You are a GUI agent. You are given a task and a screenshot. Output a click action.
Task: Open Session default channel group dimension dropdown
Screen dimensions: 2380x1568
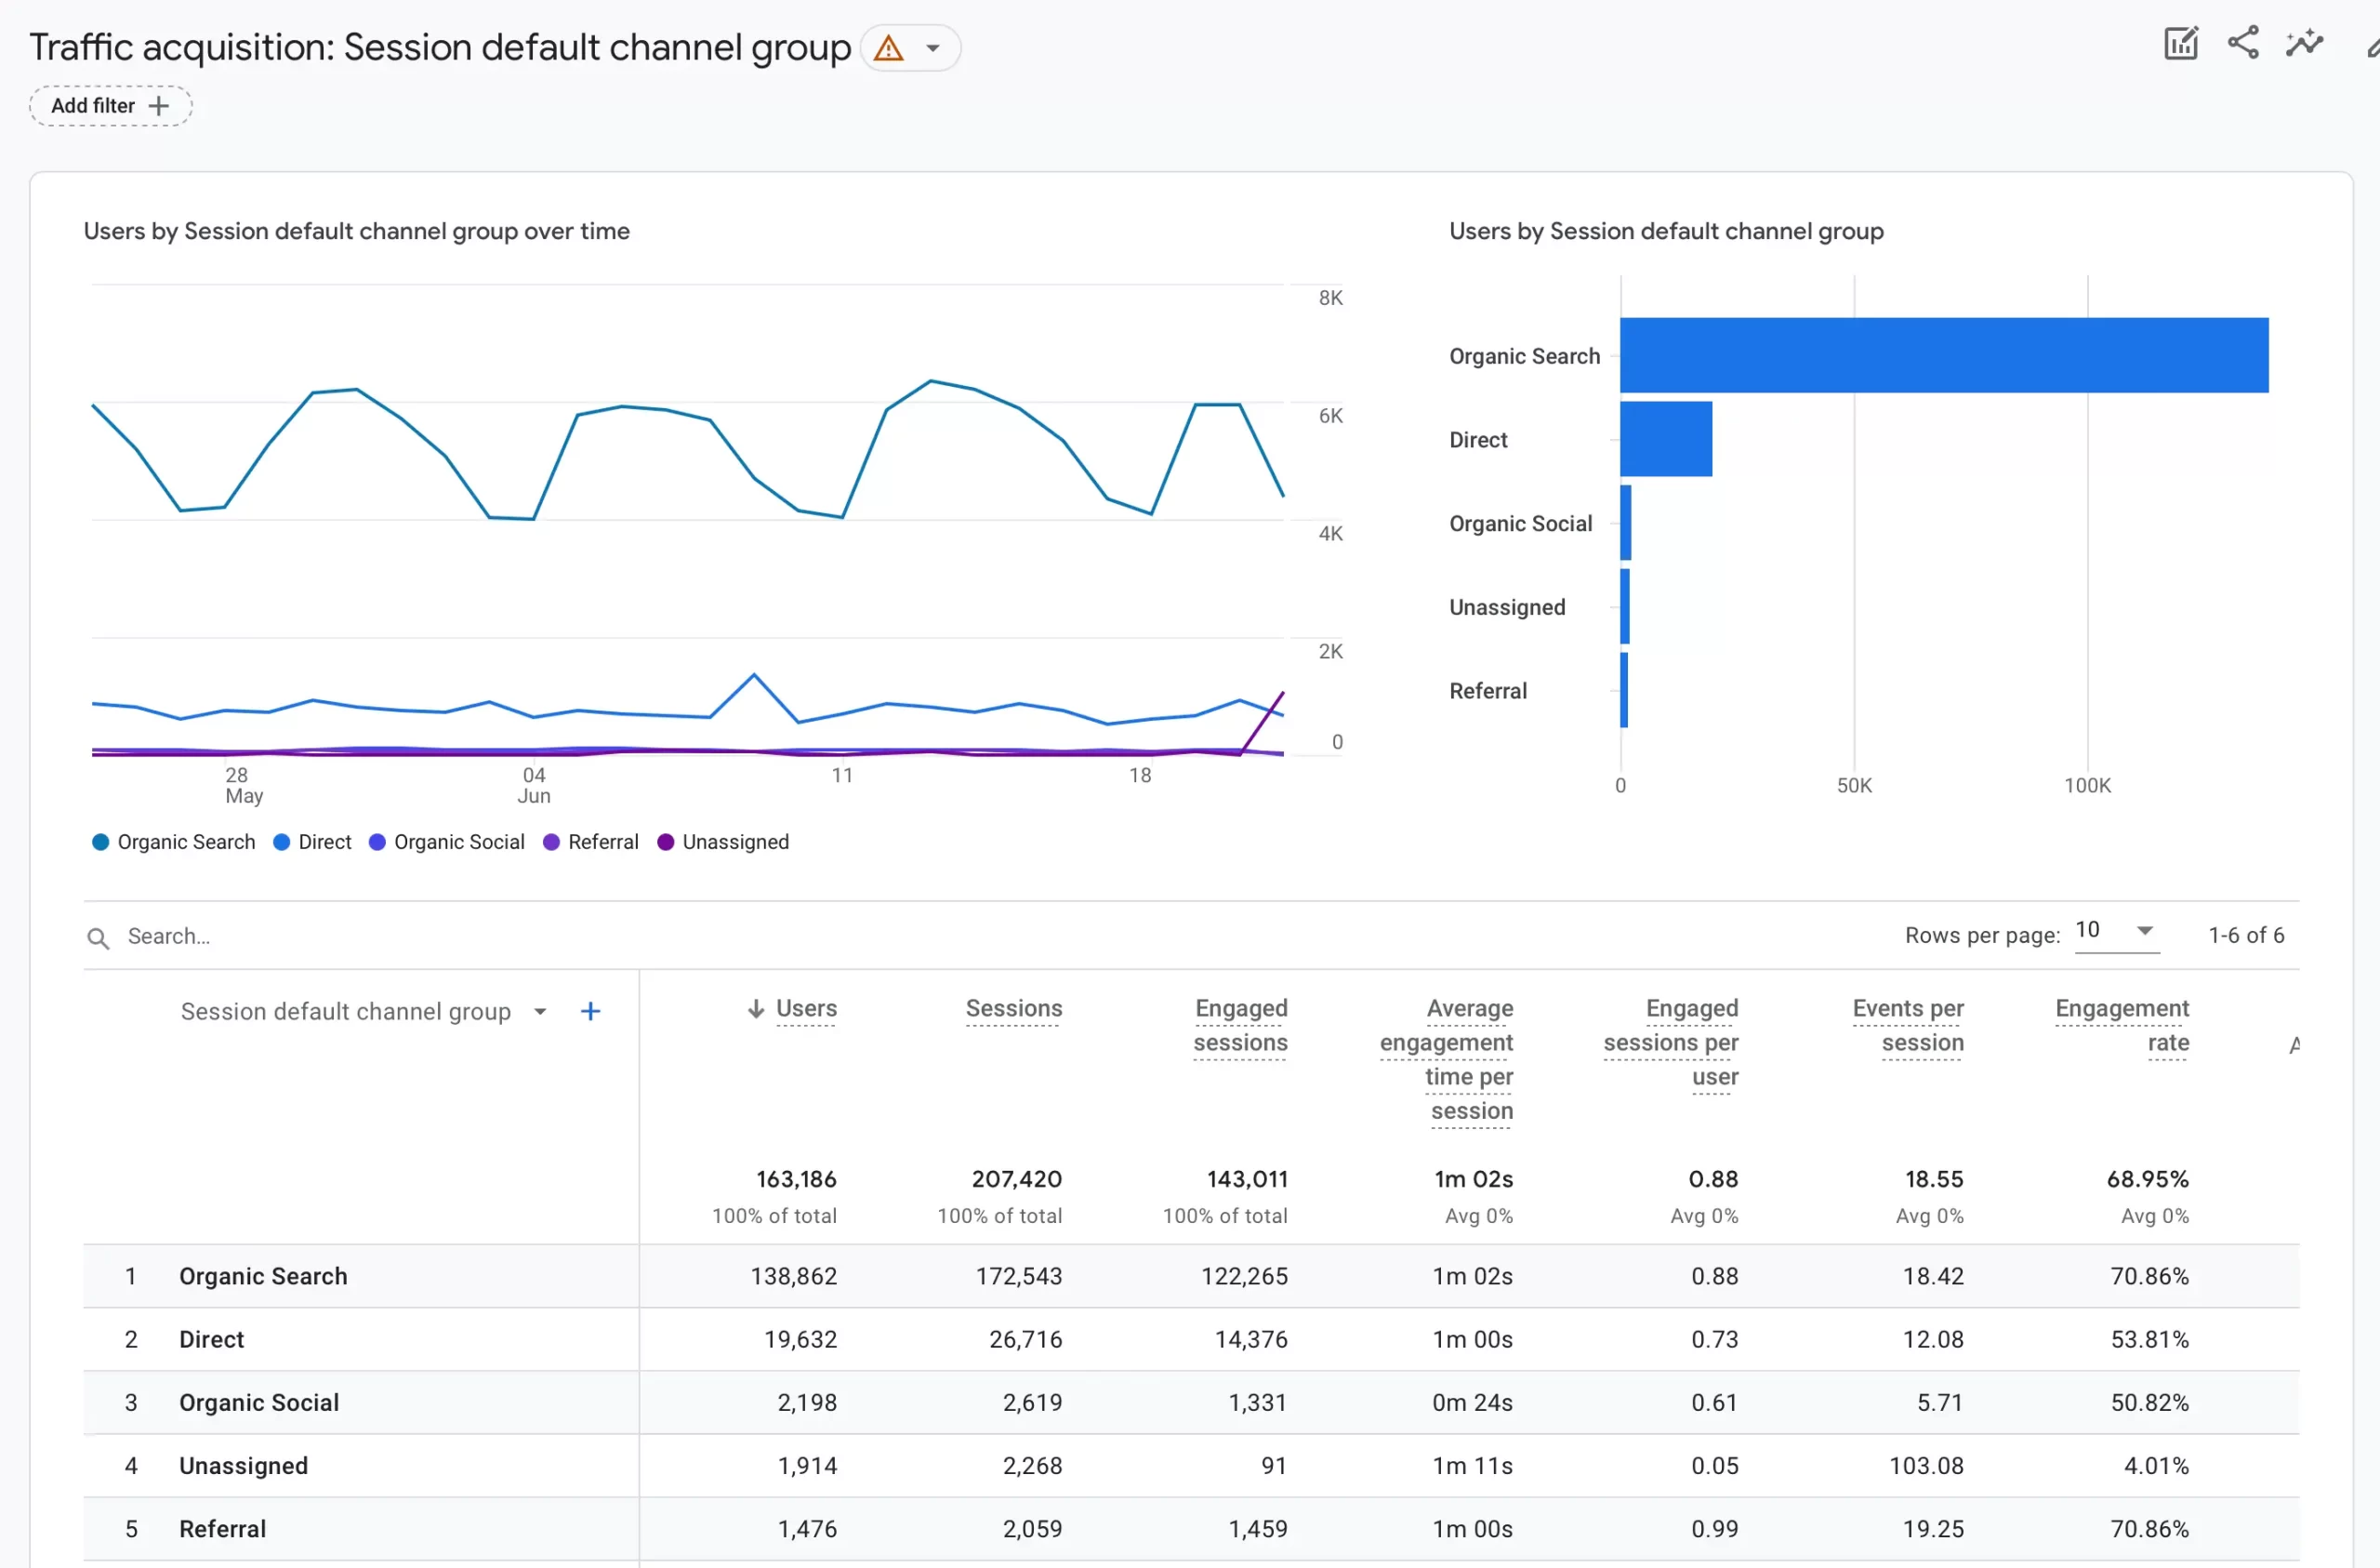coord(540,1012)
